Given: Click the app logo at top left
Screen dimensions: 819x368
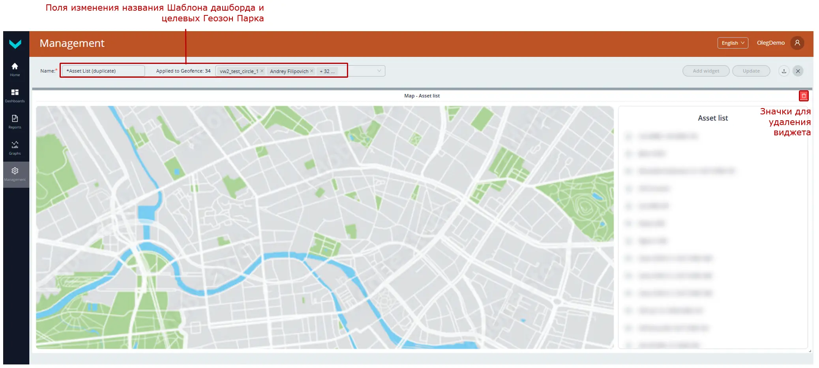Looking at the screenshot, I should pos(15,44).
